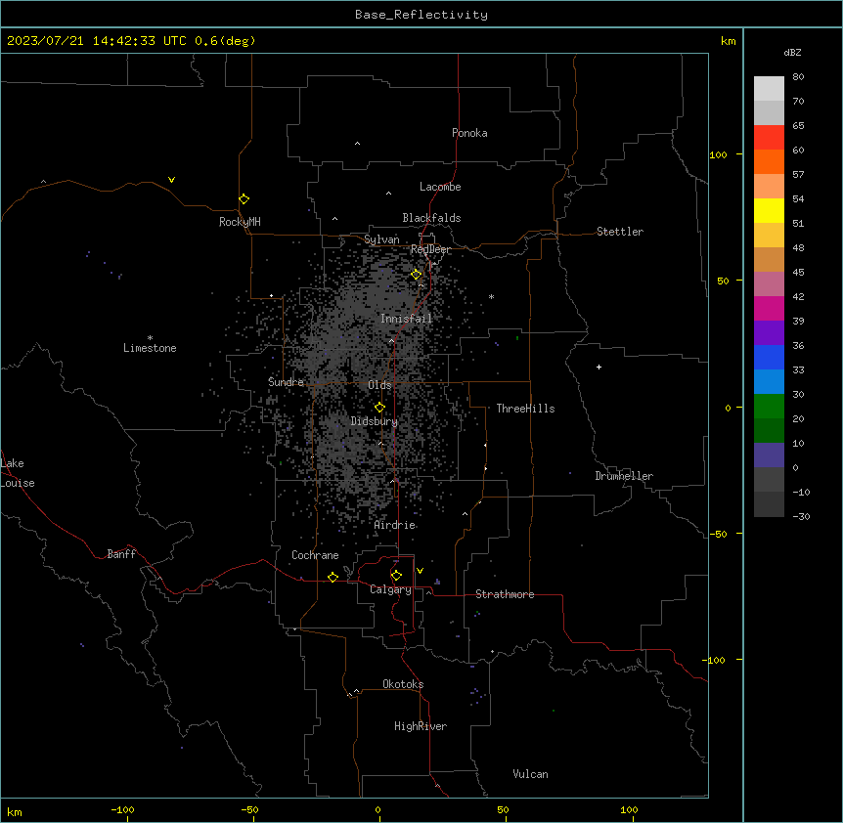
Task: Click the yellow V marker northeast of Calgary
Action: click(420, 571)
